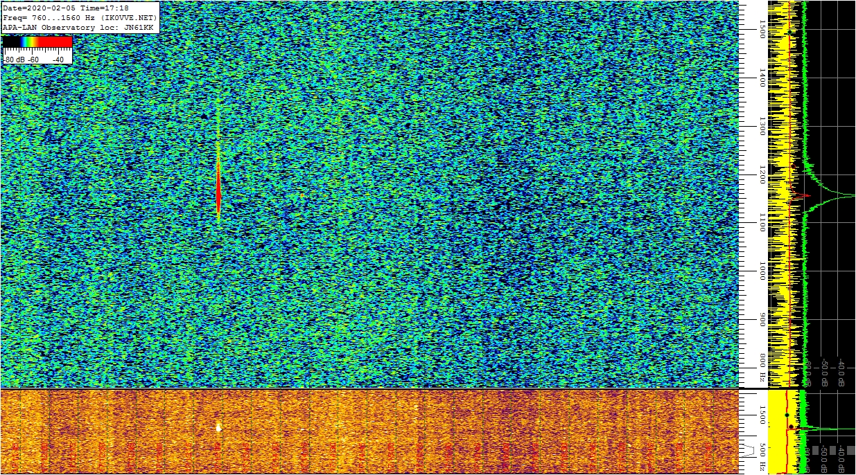Viewport: 856px width, 475px height.
Task: Click the 1200 label on the frequency axis
Action: point(762,174)
